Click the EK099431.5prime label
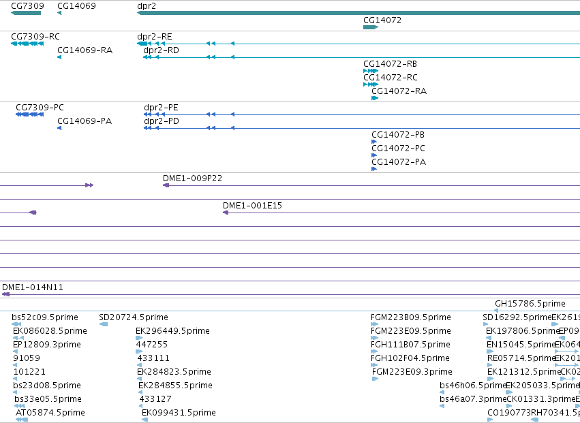 click(x=179, y=413)
